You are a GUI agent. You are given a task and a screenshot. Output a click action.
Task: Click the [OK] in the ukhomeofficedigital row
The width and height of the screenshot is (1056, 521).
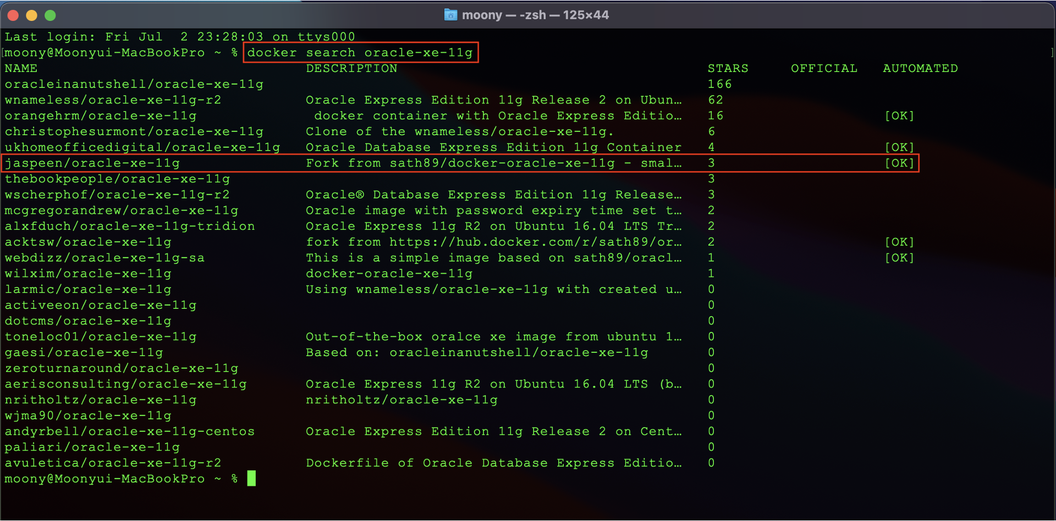[899, 148]
